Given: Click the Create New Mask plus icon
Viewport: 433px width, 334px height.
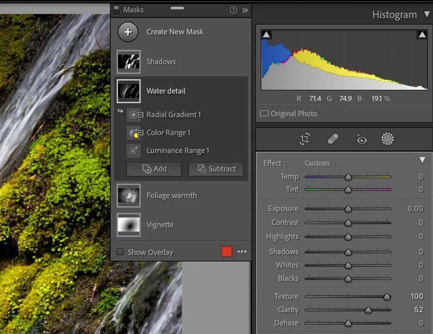Looking at the screenshot, I should pyautogui.click(x=128, y=32).
